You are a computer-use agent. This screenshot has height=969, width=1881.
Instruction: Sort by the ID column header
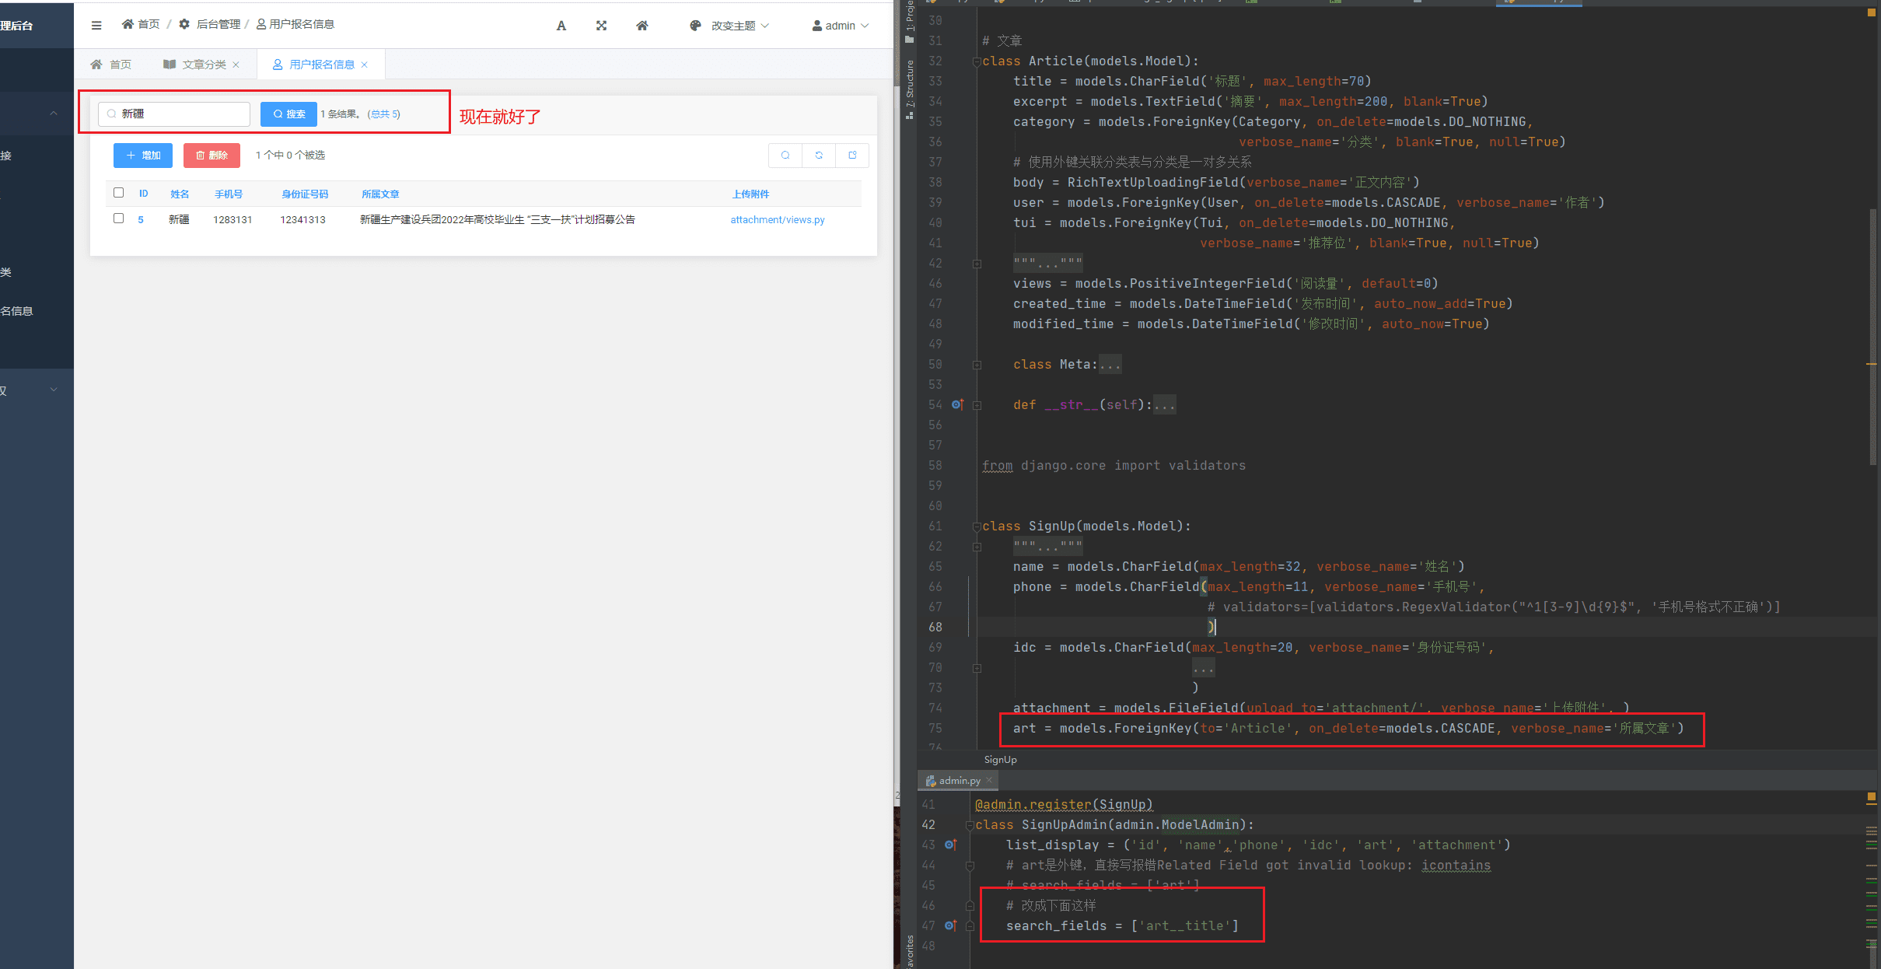143,194
